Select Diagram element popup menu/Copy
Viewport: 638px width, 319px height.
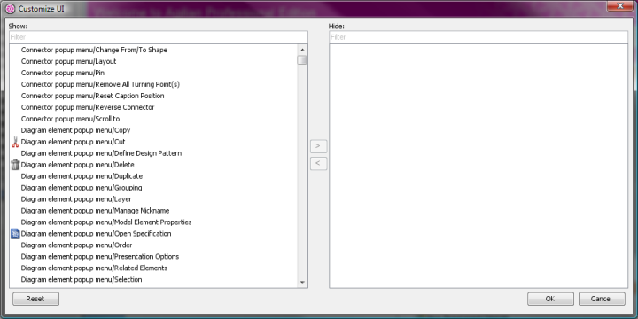(x=75, y=130)
